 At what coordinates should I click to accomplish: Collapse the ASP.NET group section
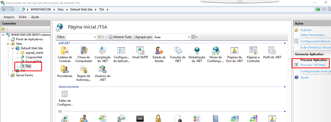click(x=285, y=43)
